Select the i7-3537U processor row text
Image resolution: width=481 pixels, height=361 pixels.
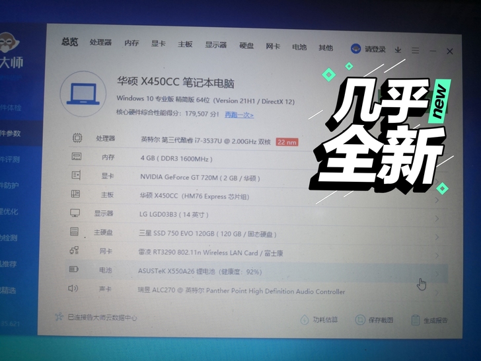(205, 141)
